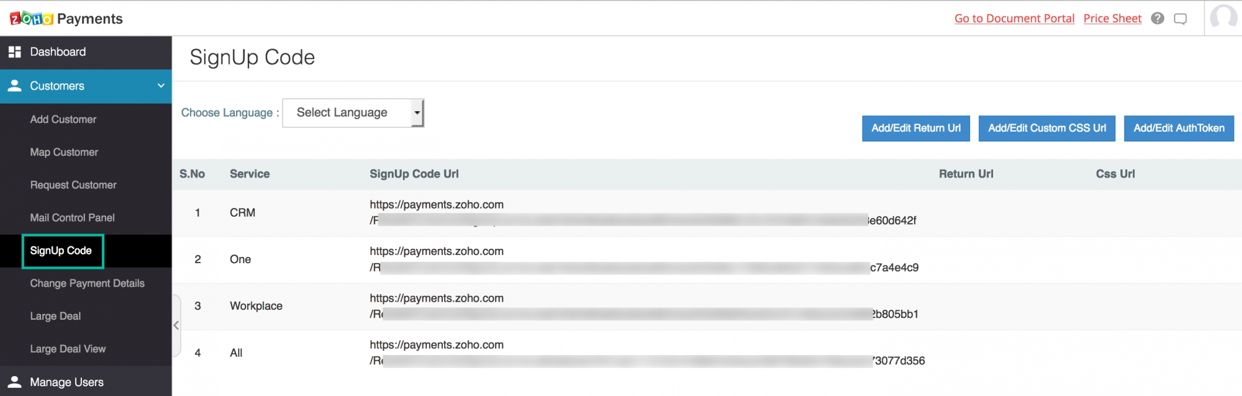
Task: Open the user profile avatar
Action: 1223,17
